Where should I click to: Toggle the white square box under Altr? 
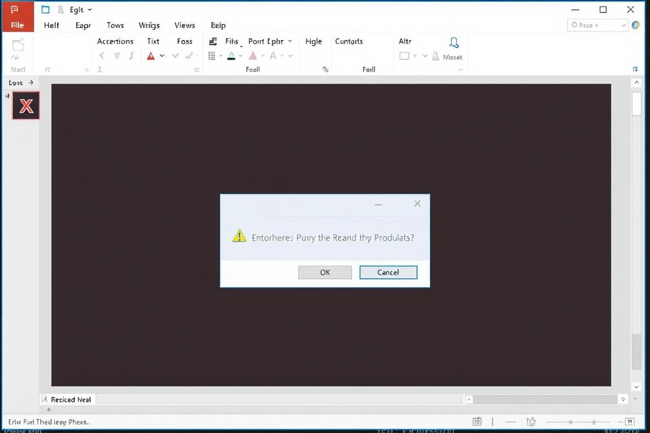point(404,56)
